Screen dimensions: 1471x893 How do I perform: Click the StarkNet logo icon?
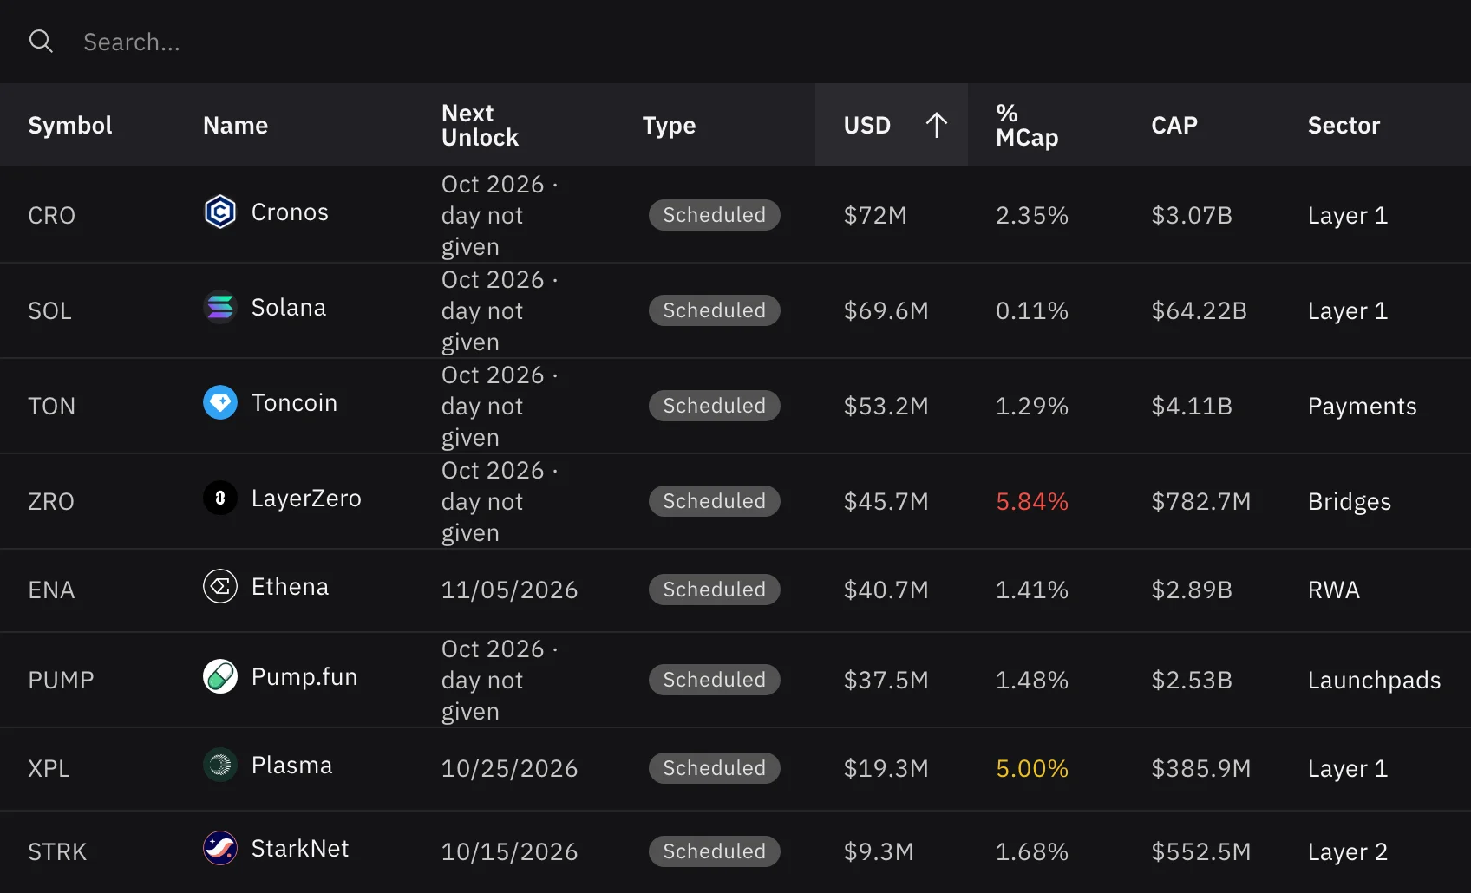pyautogui.click(x=220, y=848)
